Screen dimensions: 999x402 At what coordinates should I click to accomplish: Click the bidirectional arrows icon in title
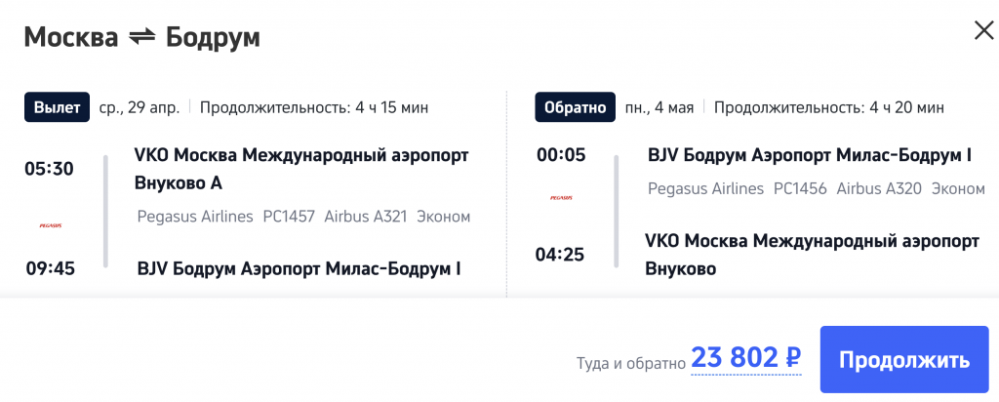141,38
